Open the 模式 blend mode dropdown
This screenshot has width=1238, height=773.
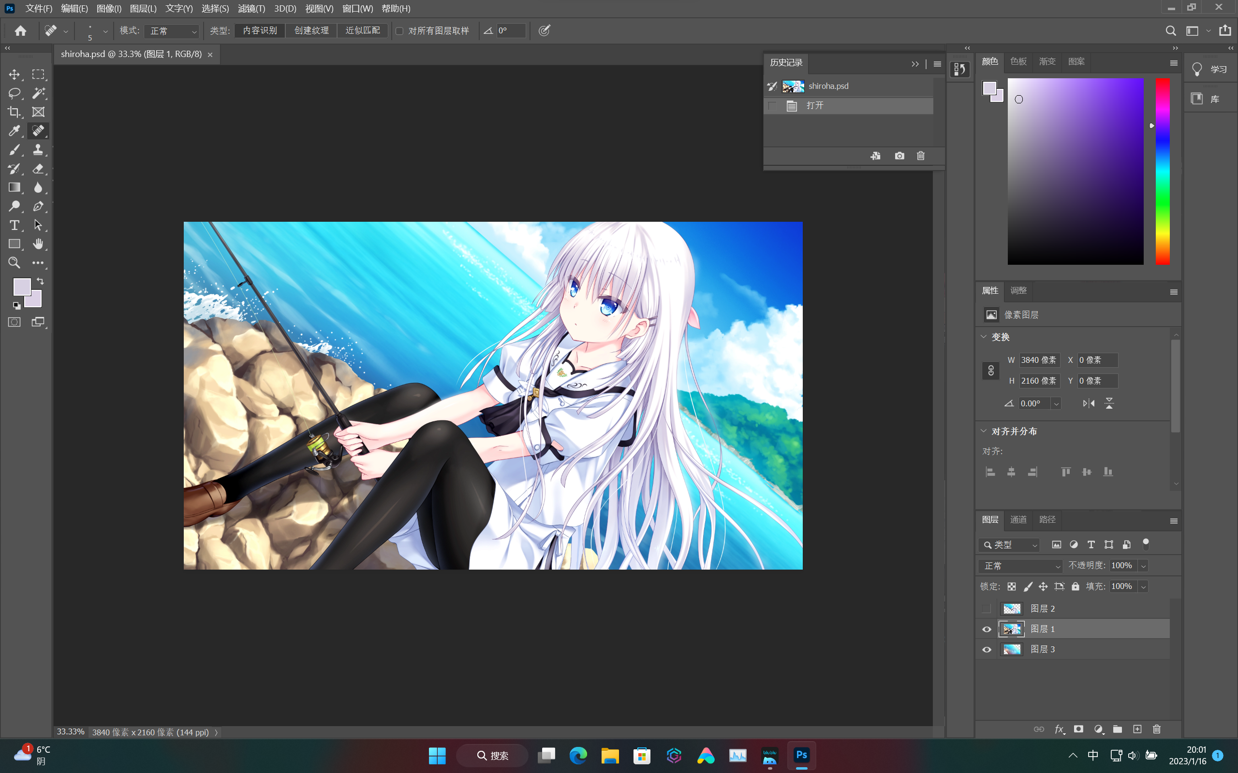pos(171,31)
